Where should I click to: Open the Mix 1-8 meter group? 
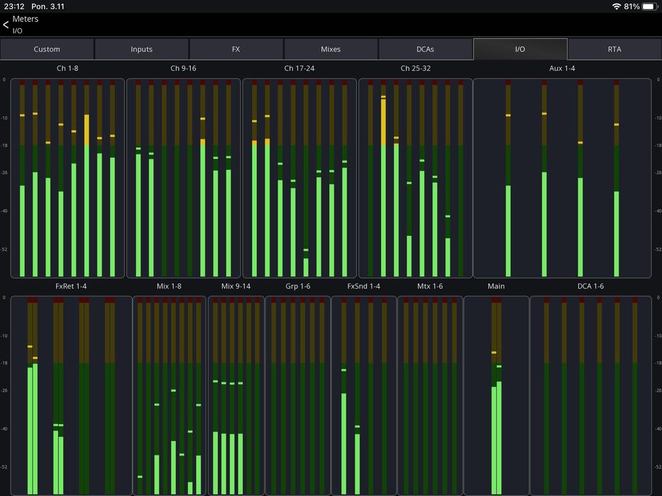170,395
